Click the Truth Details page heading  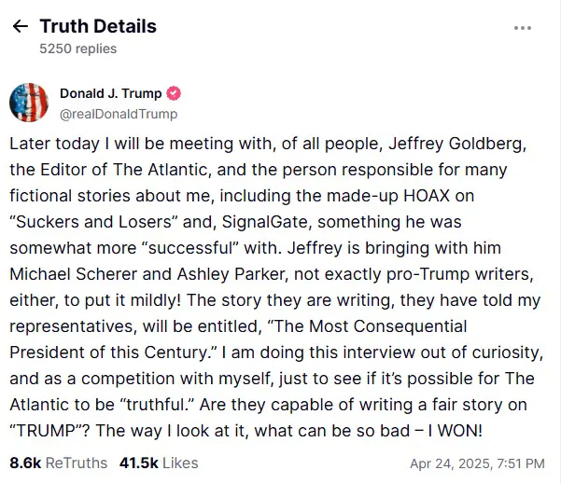98,26
